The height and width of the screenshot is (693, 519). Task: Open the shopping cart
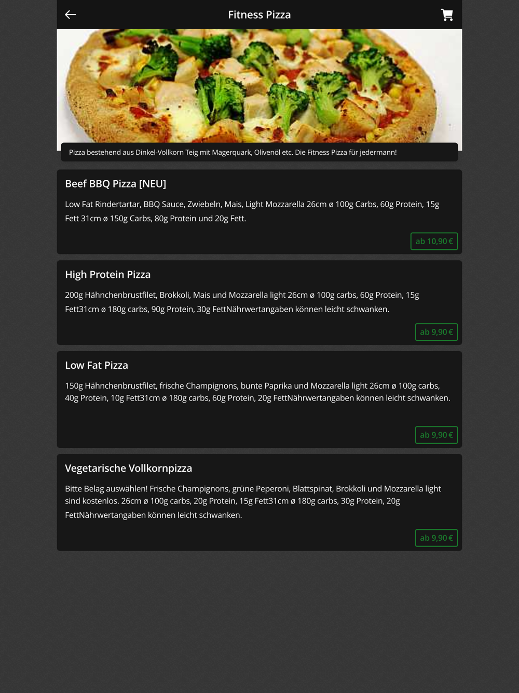(x=447, y=15)
